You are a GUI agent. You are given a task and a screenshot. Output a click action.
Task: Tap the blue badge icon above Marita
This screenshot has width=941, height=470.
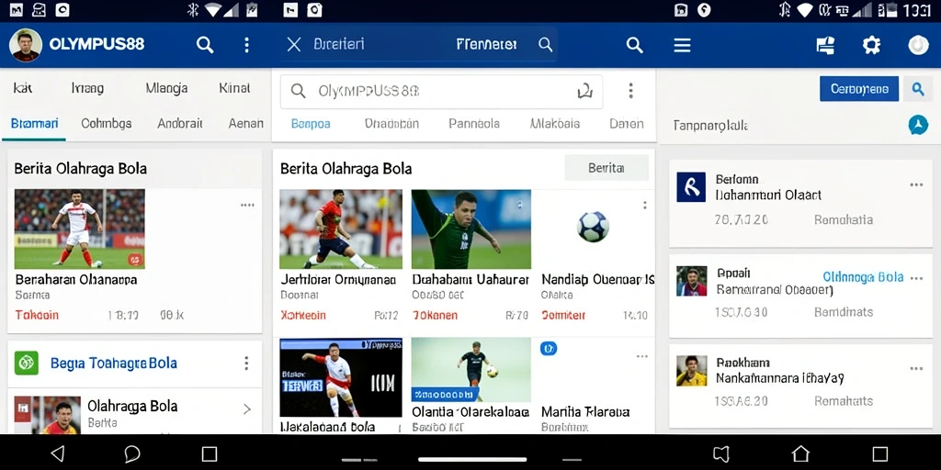point(549,348)
